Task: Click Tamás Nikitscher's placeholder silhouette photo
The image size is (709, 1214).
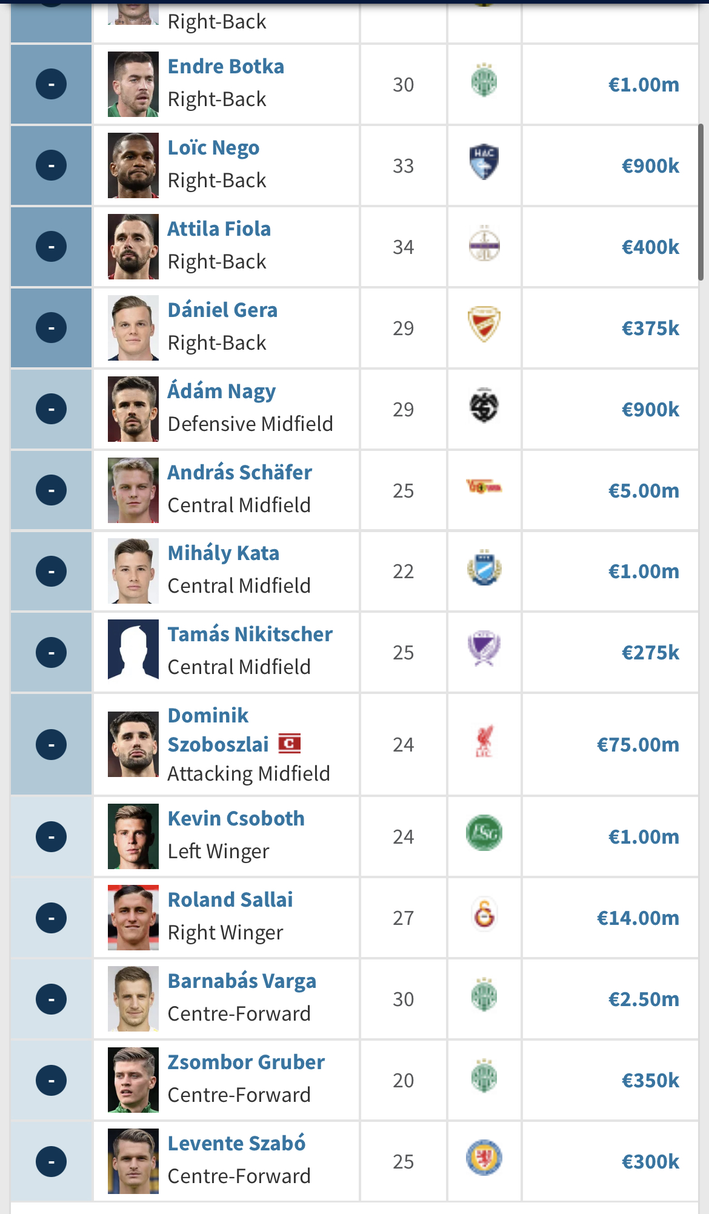Action: pyautogui.click(x=133, y=652)
